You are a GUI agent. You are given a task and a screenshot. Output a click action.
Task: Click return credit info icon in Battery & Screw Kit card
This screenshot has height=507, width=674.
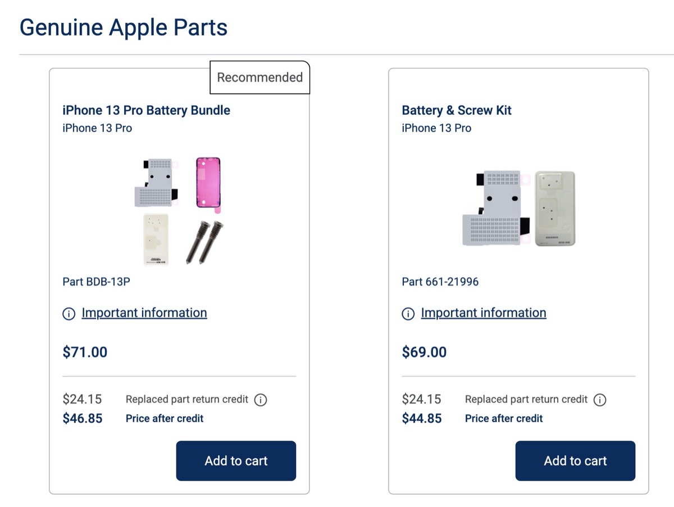point(600,400)
